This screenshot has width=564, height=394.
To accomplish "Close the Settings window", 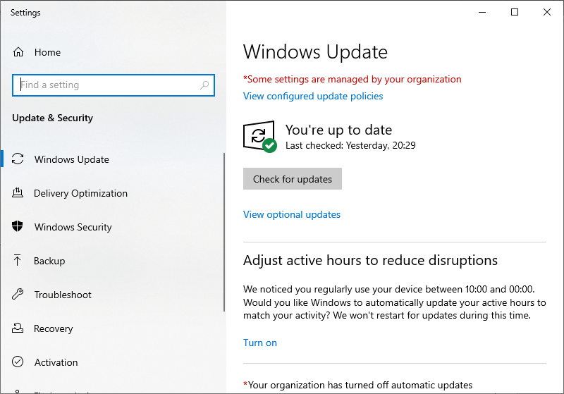I will [x=547, y=12].
